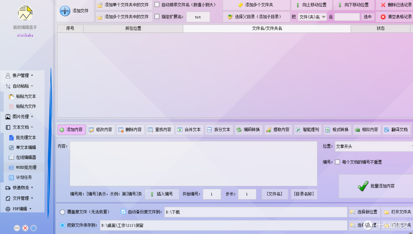Enable 指定扩展名 checkbox
Screen dimensions: 413x234
click(x=157, y=16)
